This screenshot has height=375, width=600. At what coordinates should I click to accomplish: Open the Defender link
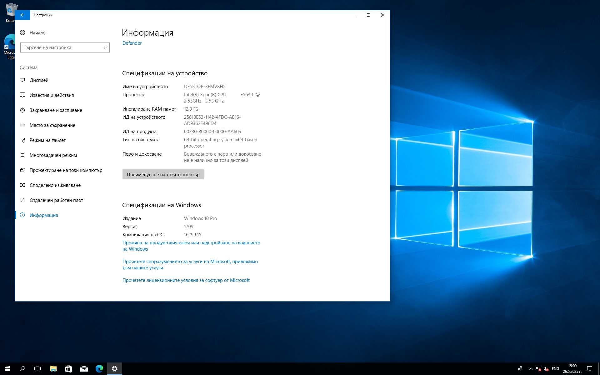click(x=132, y=43)
